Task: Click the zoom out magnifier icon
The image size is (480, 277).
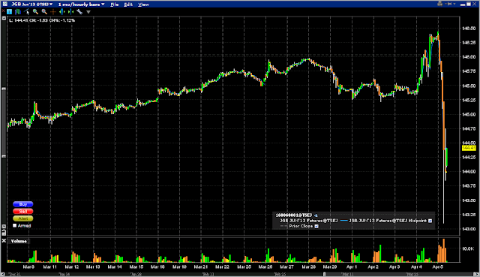Action: tap(44, 12)
